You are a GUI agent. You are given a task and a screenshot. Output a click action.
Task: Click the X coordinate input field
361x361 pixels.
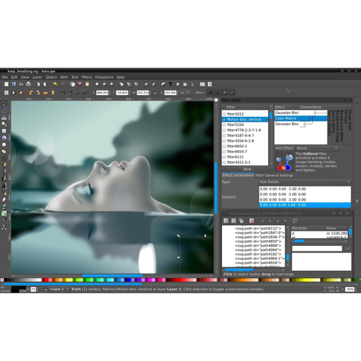point(102,92)
